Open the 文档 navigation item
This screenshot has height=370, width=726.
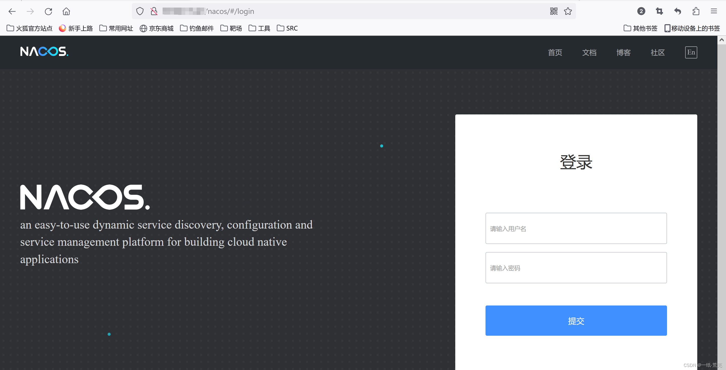[589, 52]
